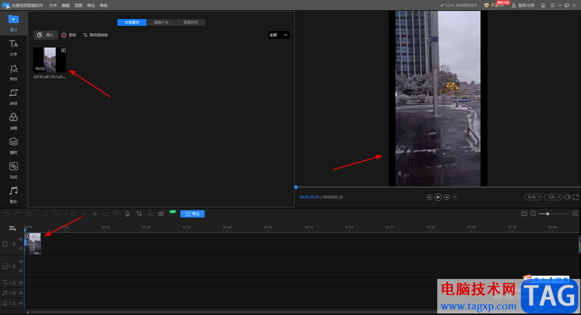
Task: Click the voice recording microphone icon in timeline toolbar
Action: (x=127, y=214)
